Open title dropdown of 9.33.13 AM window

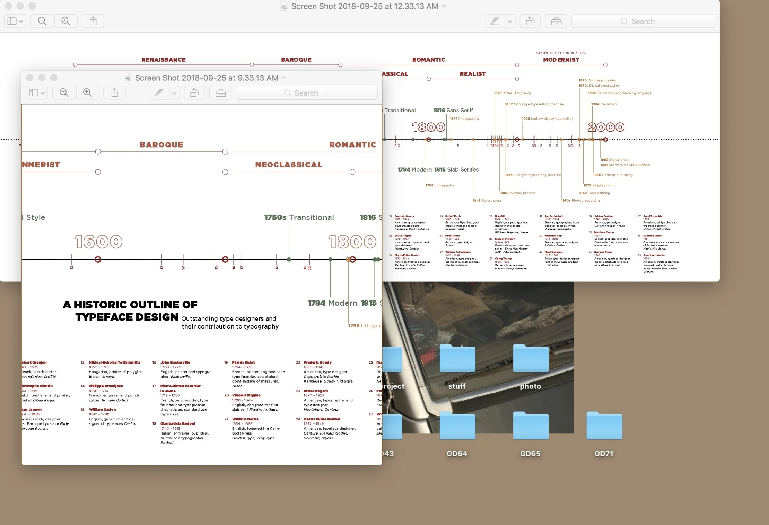(284, 78)
